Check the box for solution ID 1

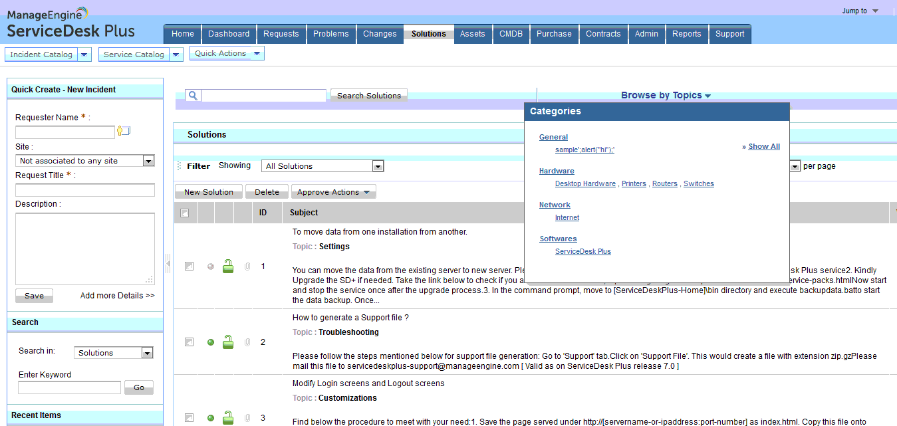tap(189, 266)
